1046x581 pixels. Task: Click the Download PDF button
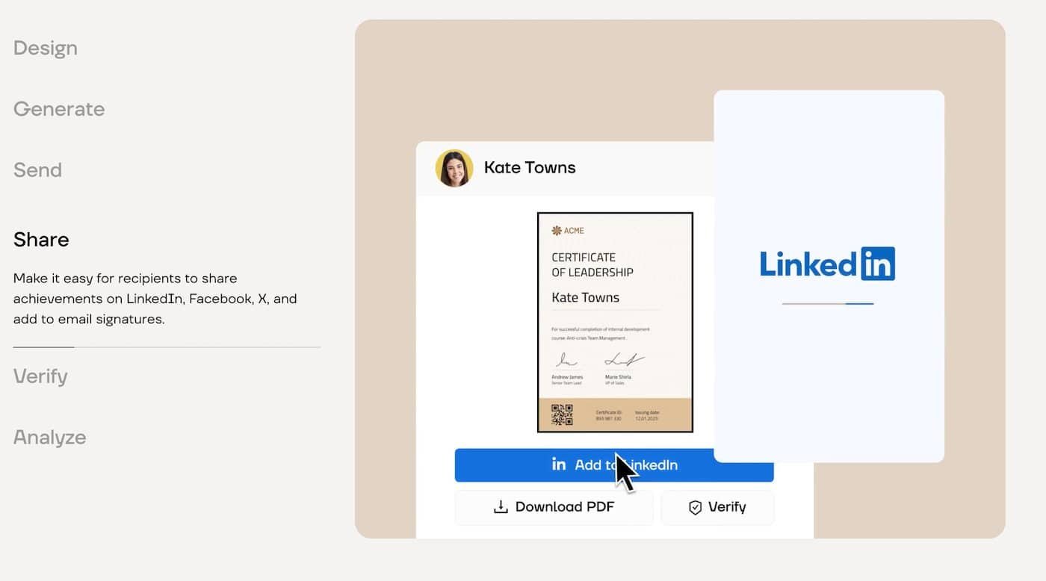(x=554, y=506)
